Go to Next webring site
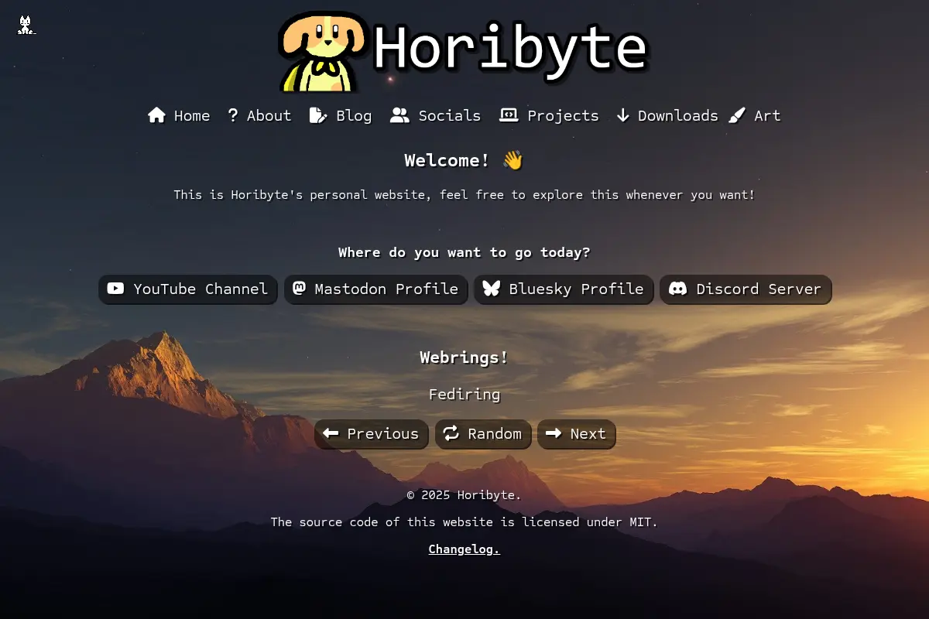The image size is (929, 619). coord(577,434)
